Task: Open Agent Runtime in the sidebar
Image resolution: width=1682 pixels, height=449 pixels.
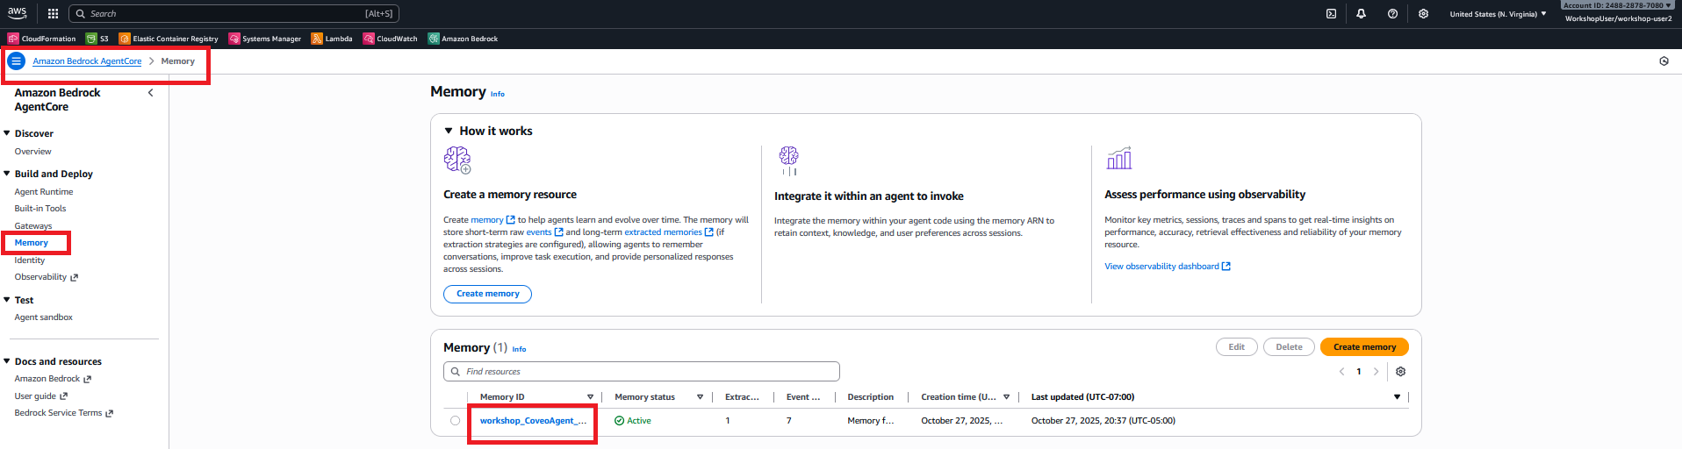Action: [44, 192]
